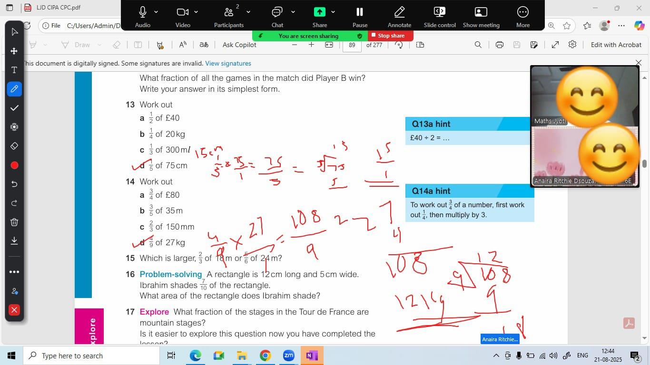
Task: Open the Share options chevron
Action: tap(333, 12)
